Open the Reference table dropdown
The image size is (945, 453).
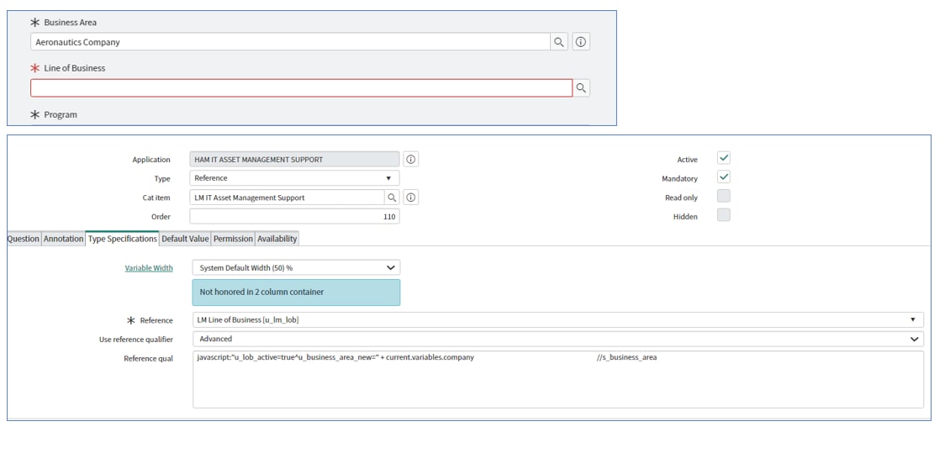click(557, 319)
